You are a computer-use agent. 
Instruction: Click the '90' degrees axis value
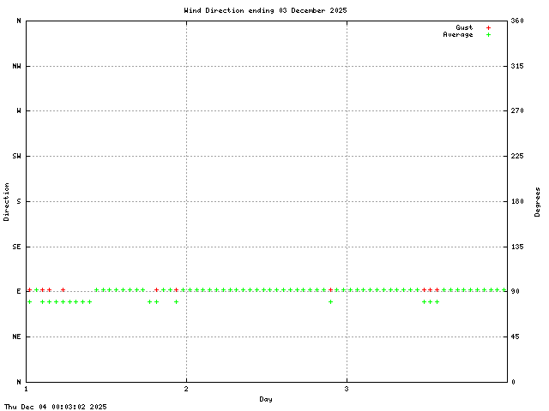pyautogui.click(x=515, y=291)
